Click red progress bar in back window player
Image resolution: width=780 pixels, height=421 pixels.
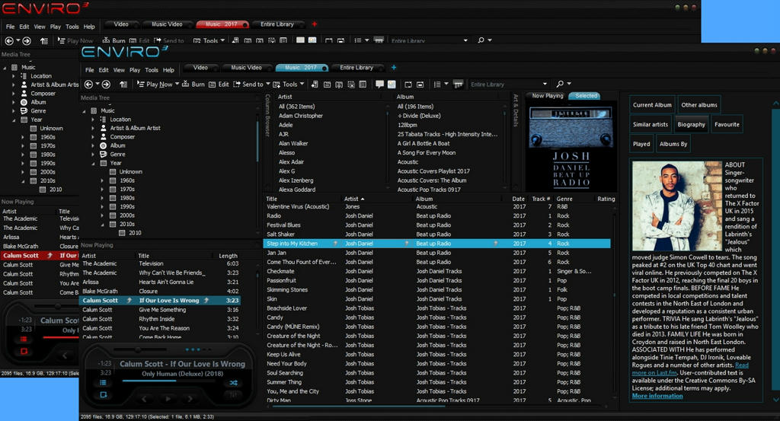61,337
